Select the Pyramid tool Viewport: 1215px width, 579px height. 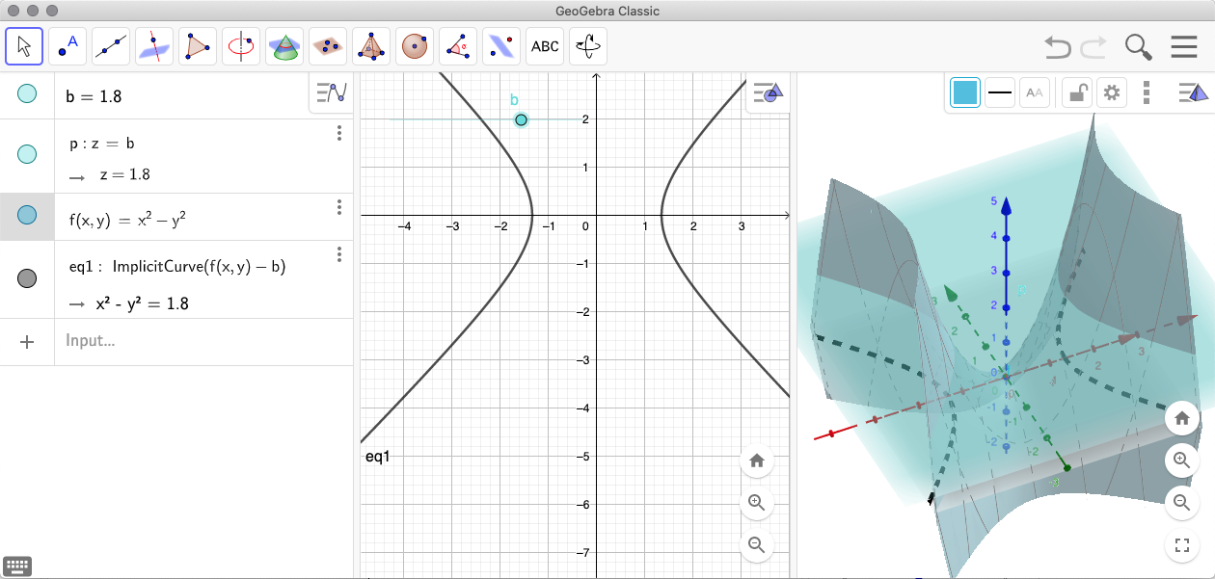tap(371, 45)
